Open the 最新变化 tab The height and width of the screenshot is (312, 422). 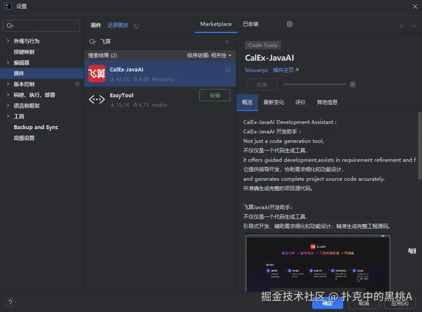coord(274,102)
